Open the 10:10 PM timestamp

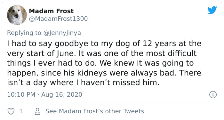point(21,95)
